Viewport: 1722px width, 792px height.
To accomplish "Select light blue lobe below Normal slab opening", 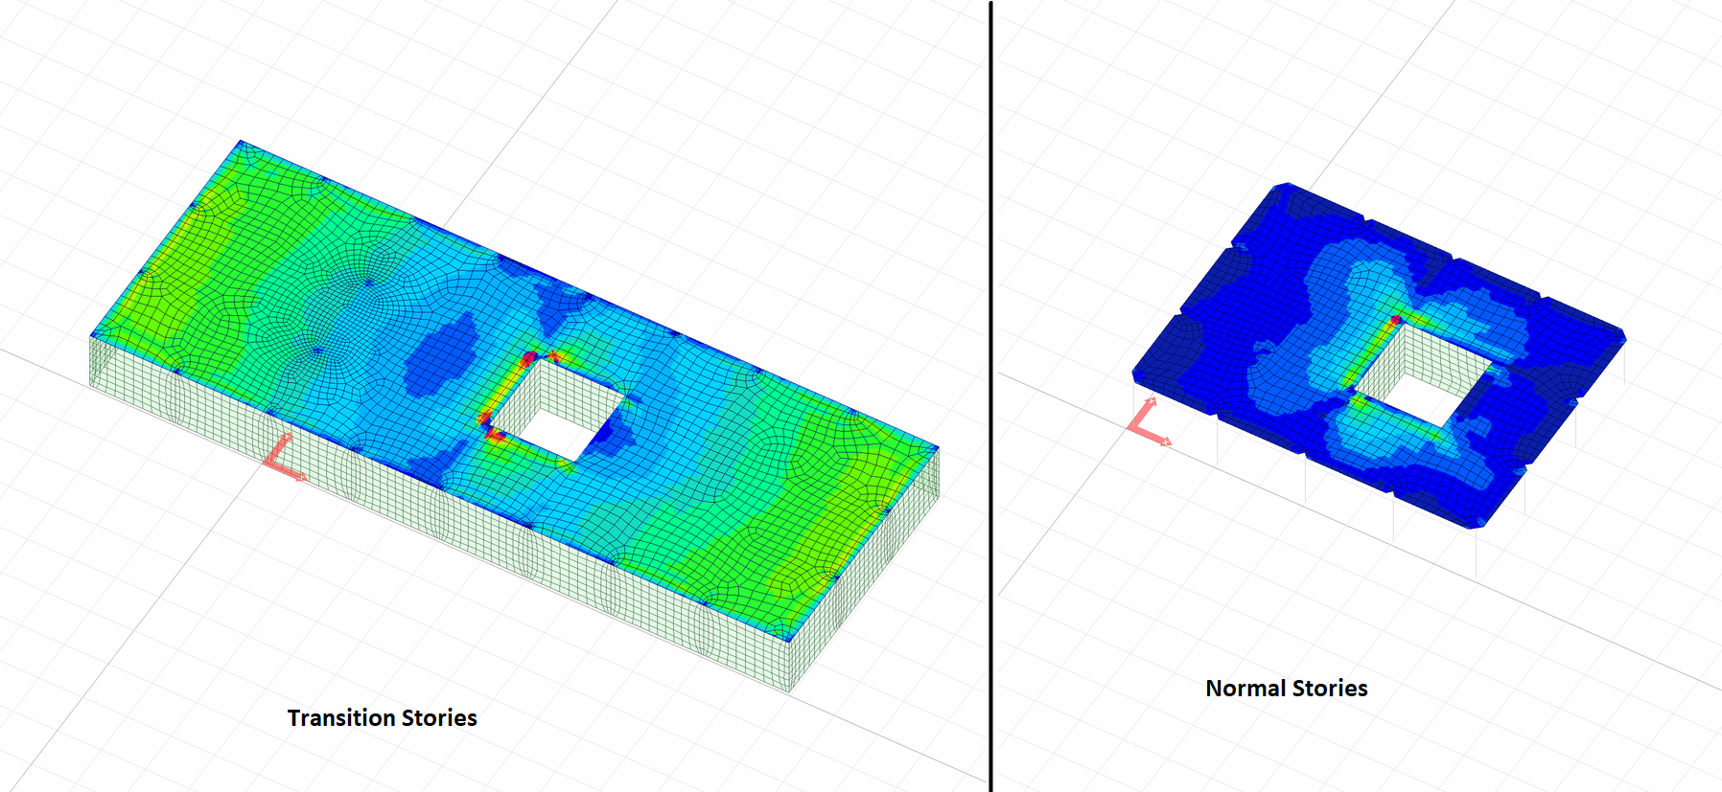I will tap(1409, 469).
